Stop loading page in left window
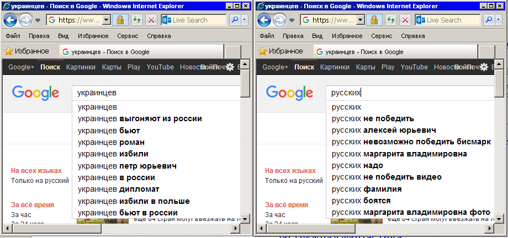The width and height of the screenshot is (508, 238). 151,20
